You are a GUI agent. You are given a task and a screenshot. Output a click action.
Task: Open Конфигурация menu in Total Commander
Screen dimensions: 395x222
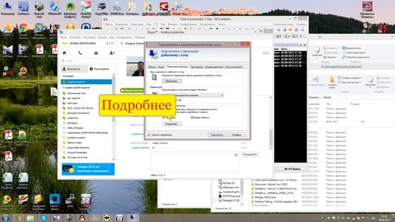click(x=188, y=24)
